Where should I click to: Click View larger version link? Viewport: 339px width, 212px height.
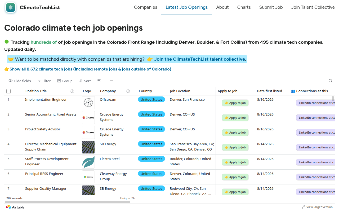coord(317,207)
